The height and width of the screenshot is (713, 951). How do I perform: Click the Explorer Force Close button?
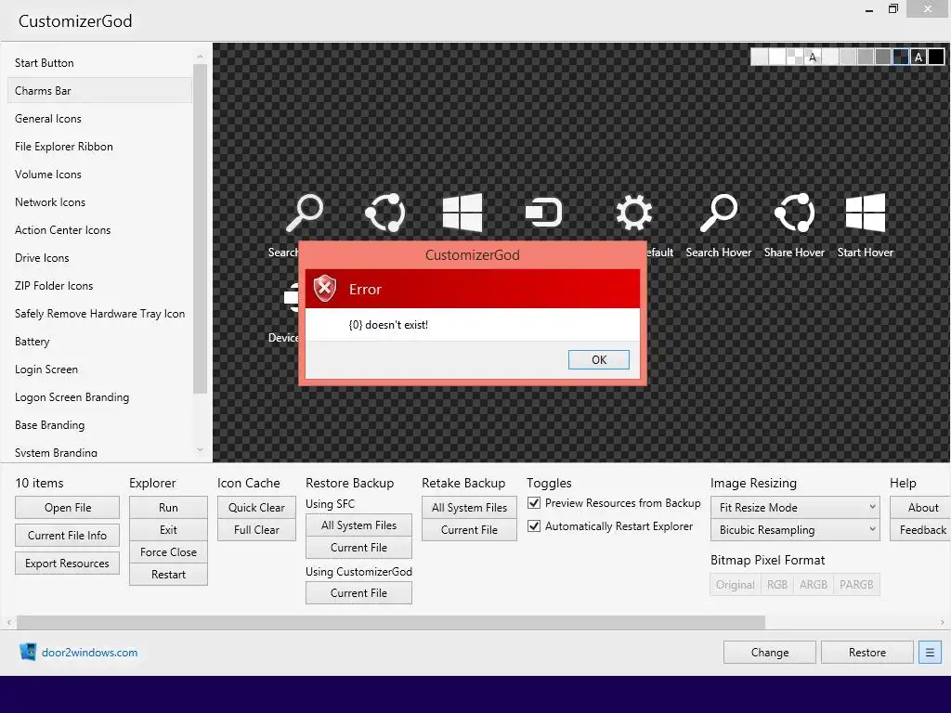coord(169,552)
